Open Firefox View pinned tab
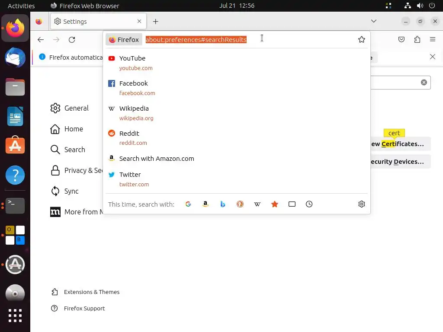 [39, 22]
